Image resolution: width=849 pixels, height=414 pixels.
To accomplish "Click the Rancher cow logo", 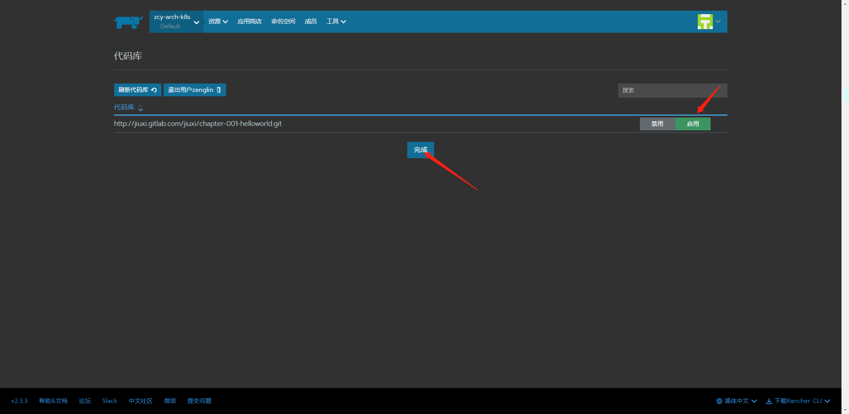I will 129,22.
